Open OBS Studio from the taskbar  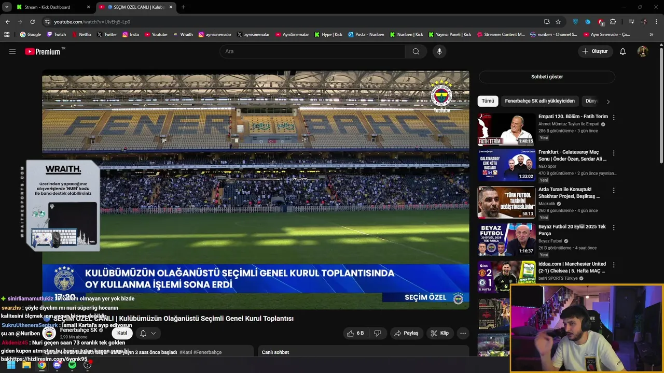point(87,365)
